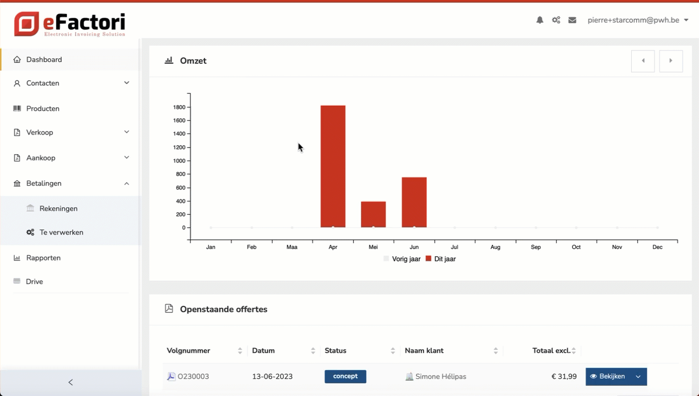
Task: Click the Bekijken button
Action: coord(608,377)
